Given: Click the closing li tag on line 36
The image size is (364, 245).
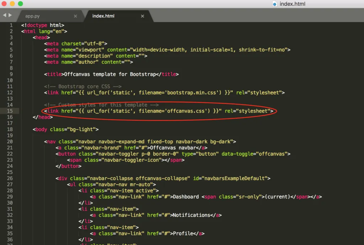Looking at the screenshot, I should [x=86, y=240].
